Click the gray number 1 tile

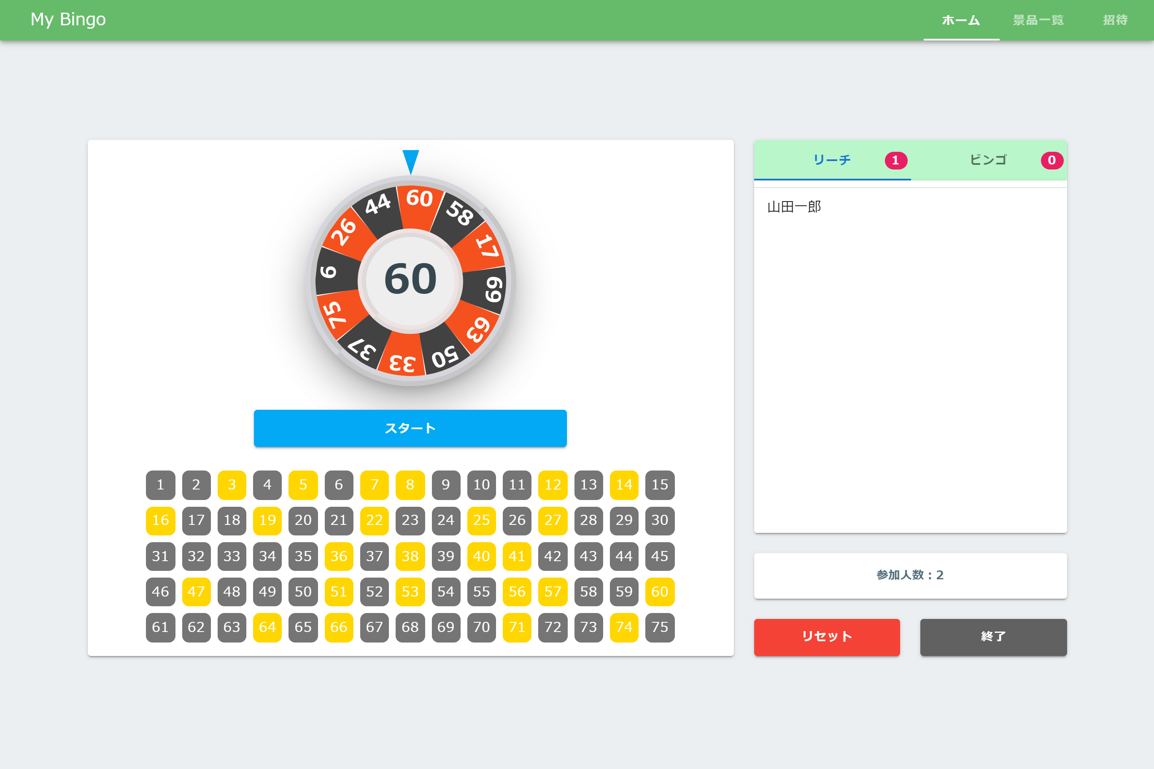click(160, 485)
